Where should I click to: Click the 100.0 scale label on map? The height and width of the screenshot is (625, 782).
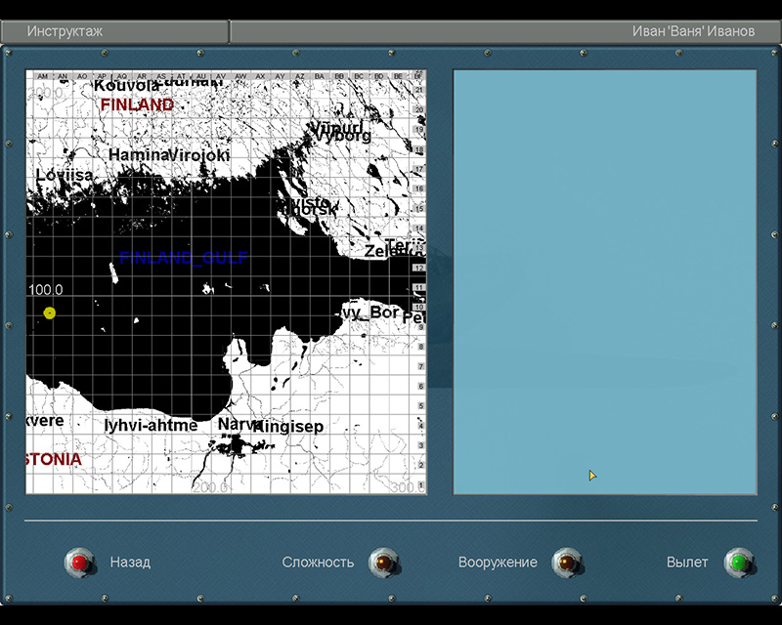coord(46,290)
